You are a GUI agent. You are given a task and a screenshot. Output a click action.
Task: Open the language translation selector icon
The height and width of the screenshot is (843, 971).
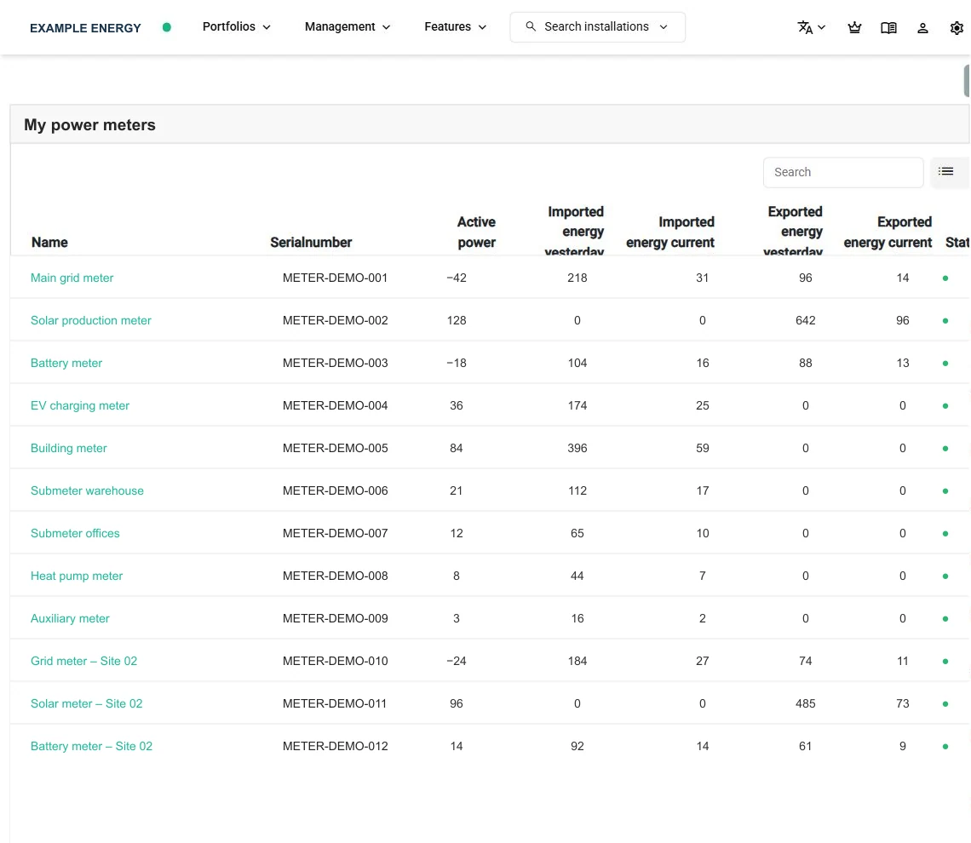coord(804,27)
